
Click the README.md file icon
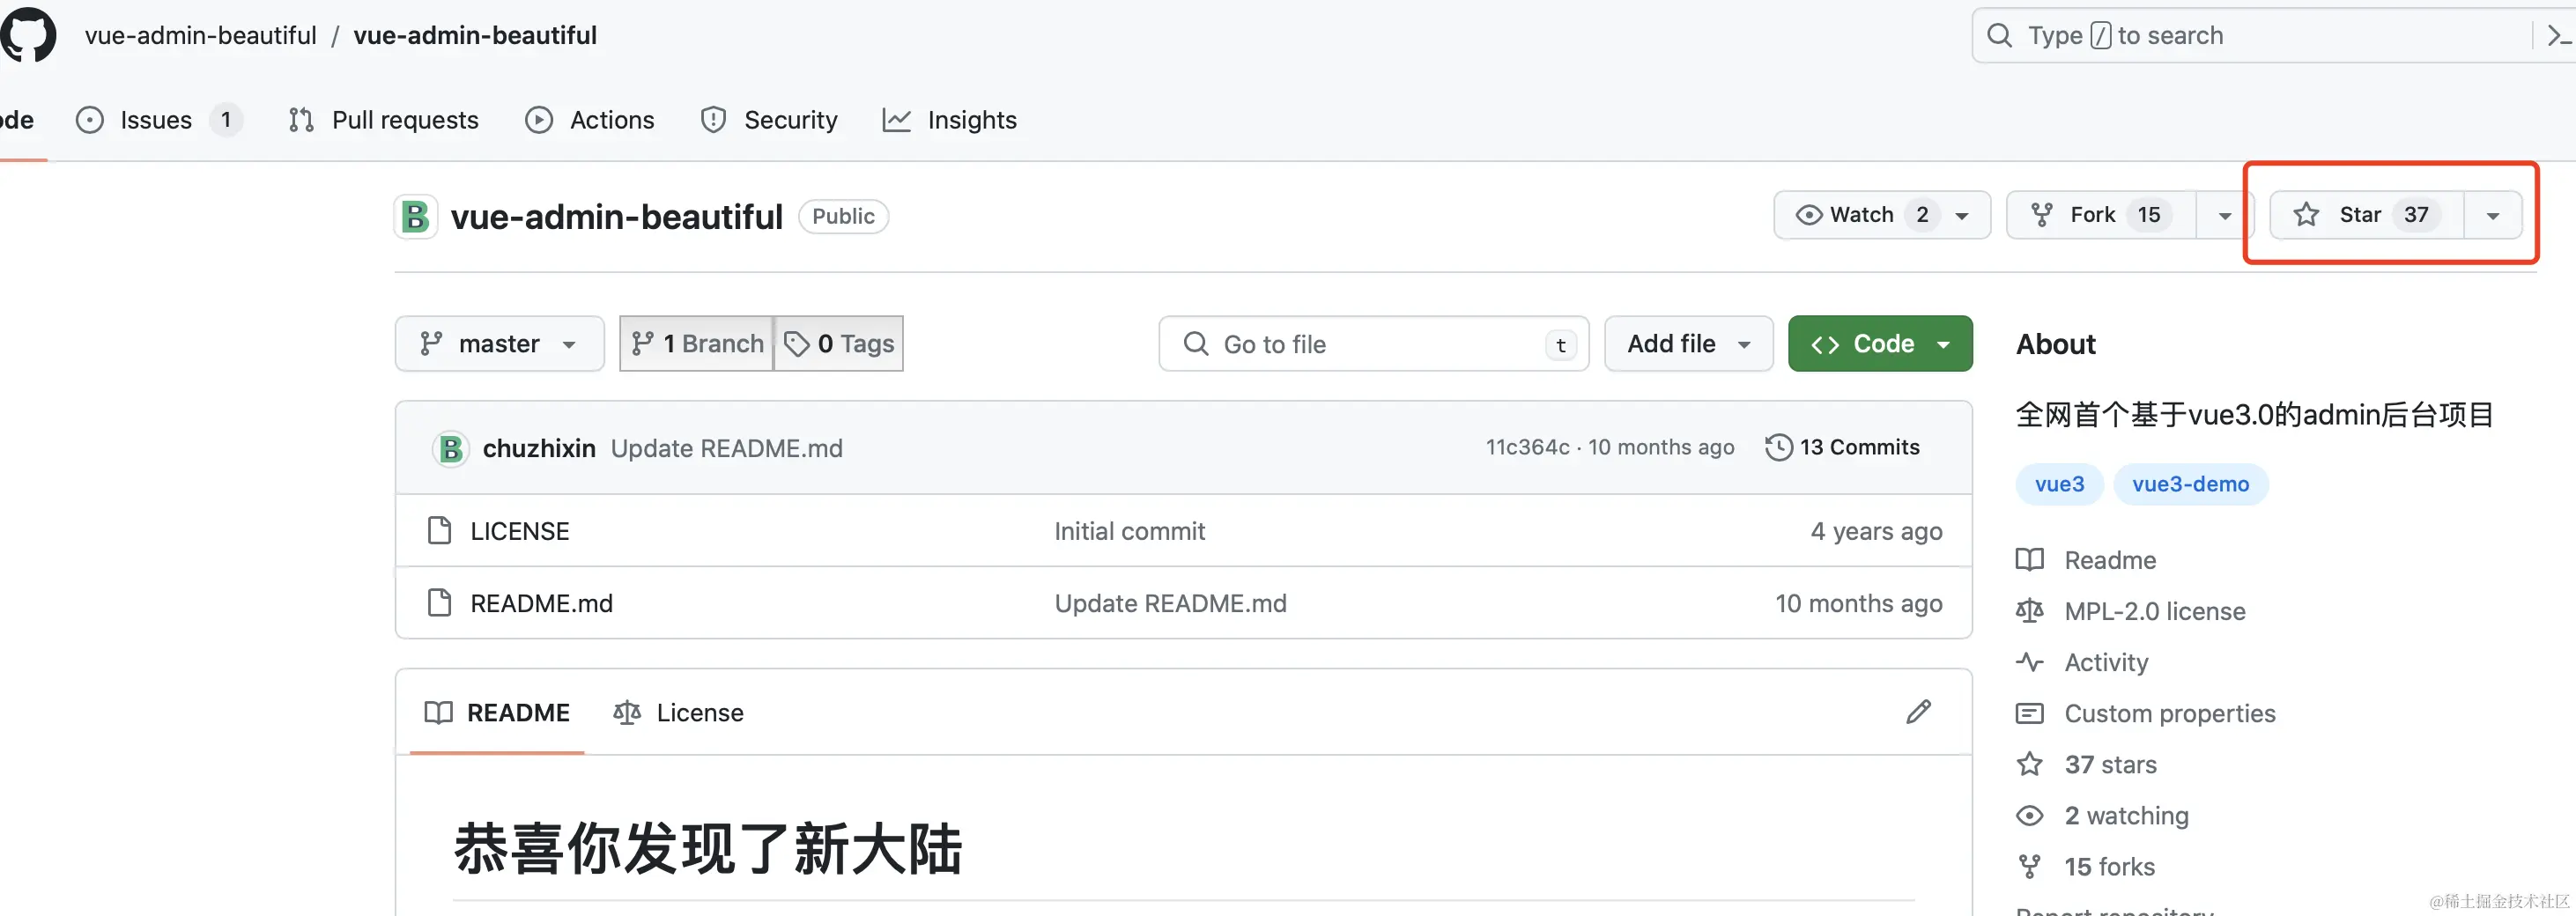pos(439,602)
